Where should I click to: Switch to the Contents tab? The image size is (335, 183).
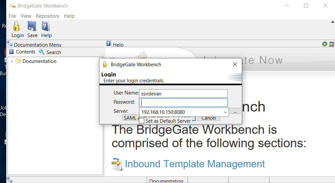click(22, 52)
